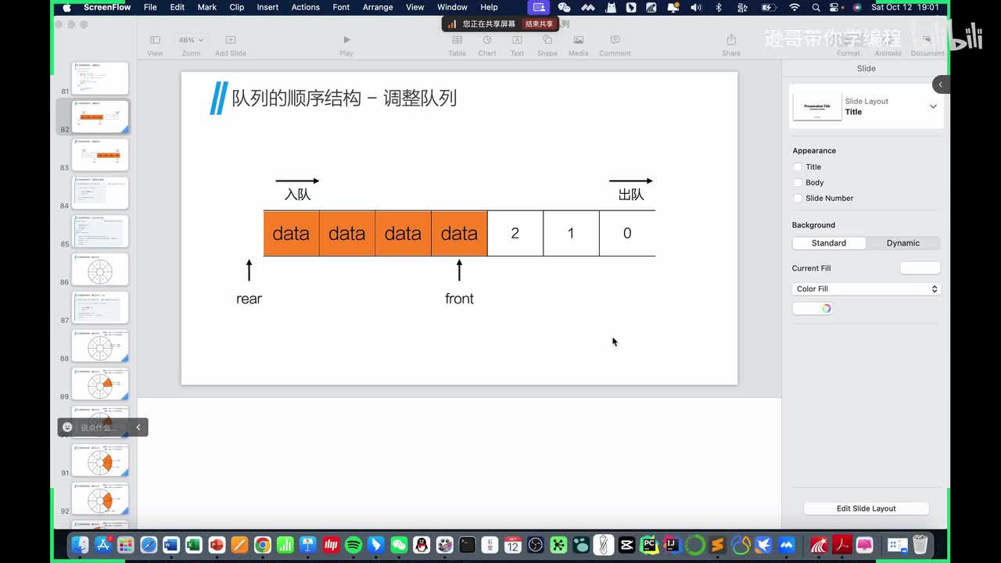Viewport: 1001px width, 563px height.
Task: Open the File menu
Action: (x=150, y=7)
